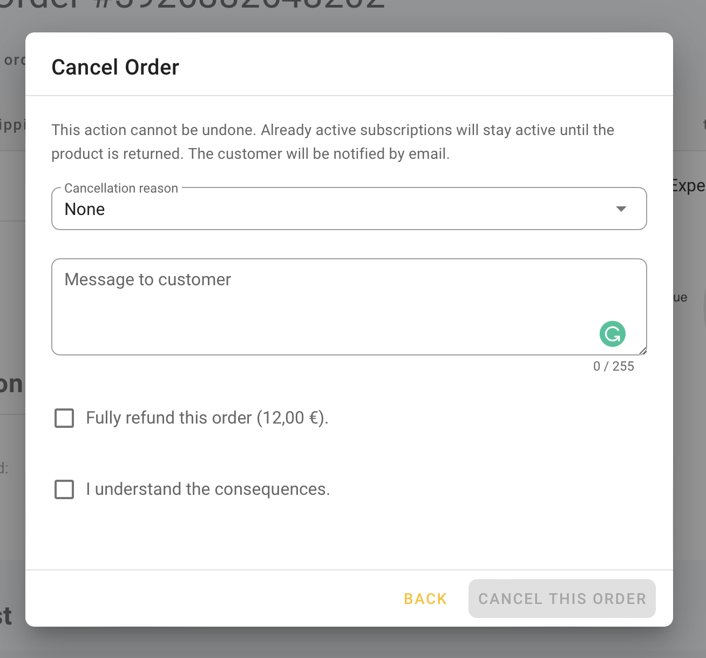This screenshot has width=706, height=658.
Task: Click the Cancel Order dialog title
Action: tap(115, 67)
